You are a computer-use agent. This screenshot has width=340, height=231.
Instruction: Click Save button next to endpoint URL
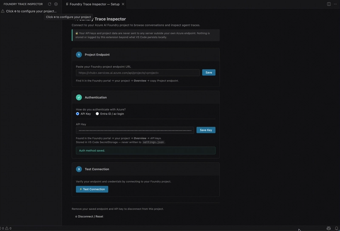(x=209, y=72)
